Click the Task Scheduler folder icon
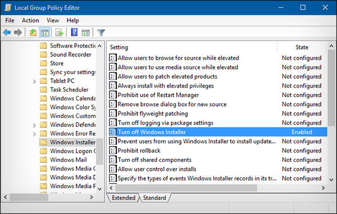Screen dimensions: 337x214 43,89
